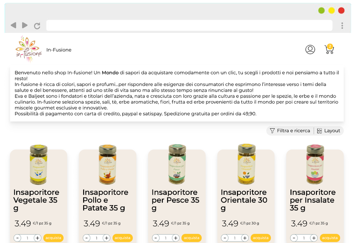Buy Insaporitore Vegetale with acquista
The height and width of the screenshot is (243, 356).
click(53, 238)
